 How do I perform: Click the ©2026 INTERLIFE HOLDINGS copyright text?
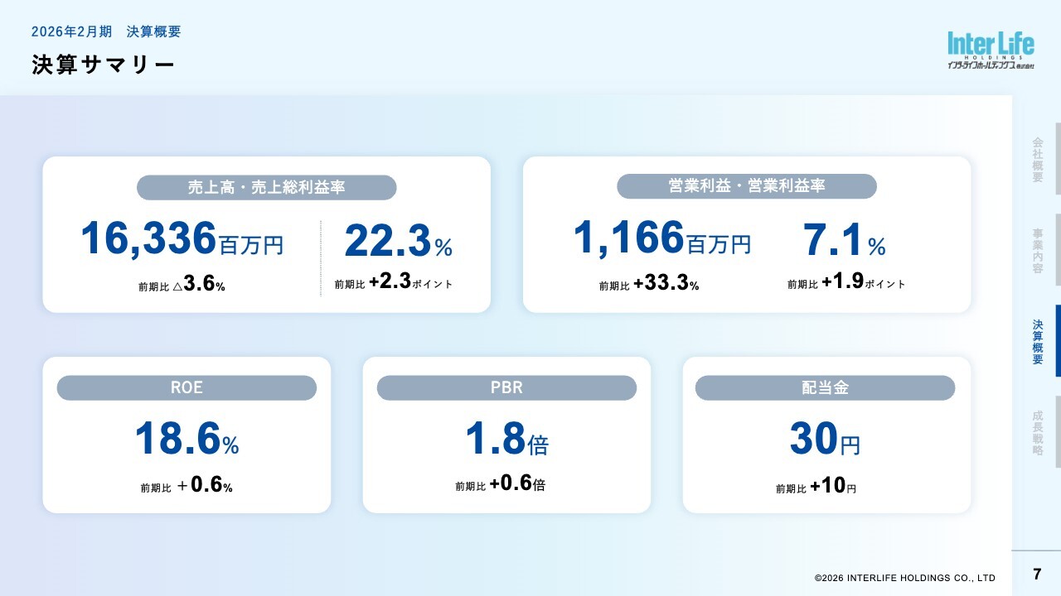point(904,578)
